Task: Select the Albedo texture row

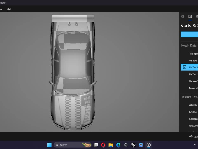Action: coord(189,105)
